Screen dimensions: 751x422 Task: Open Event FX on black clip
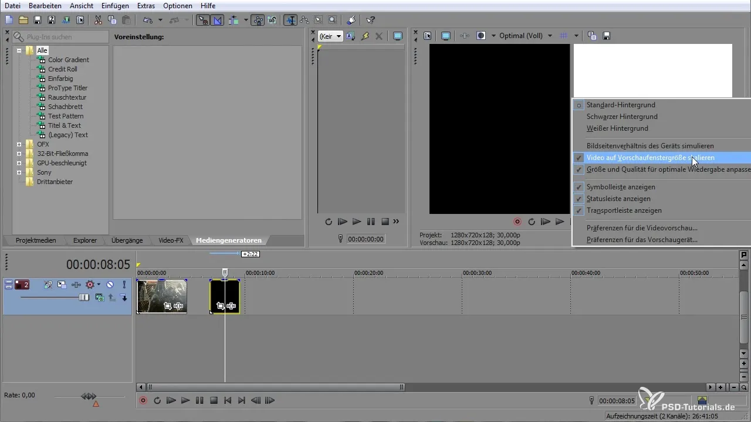pyautogui.click(x=231, y=306)
